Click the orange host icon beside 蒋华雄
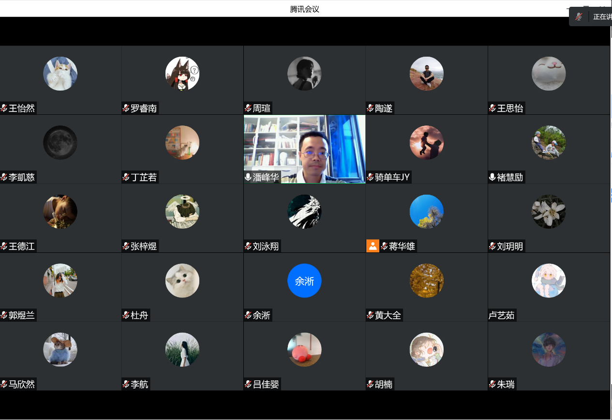 tap(373, 246)
